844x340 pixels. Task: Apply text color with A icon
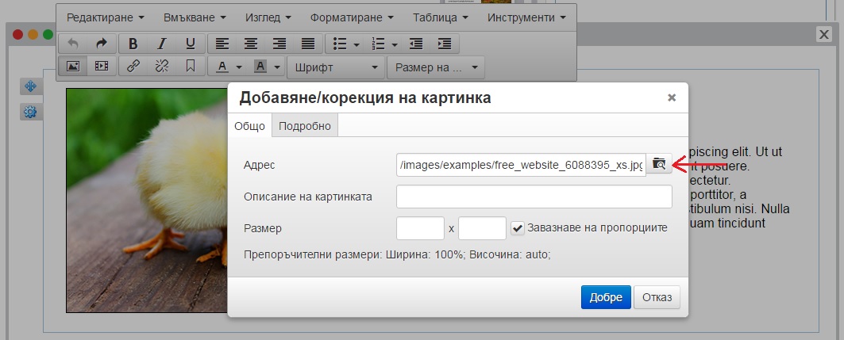click(x=222, y=67)
